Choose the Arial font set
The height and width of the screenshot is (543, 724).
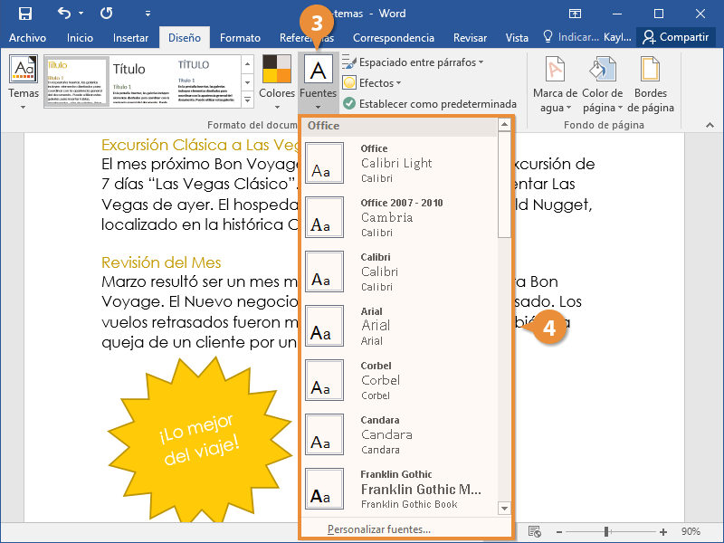(x=400, y=326)
